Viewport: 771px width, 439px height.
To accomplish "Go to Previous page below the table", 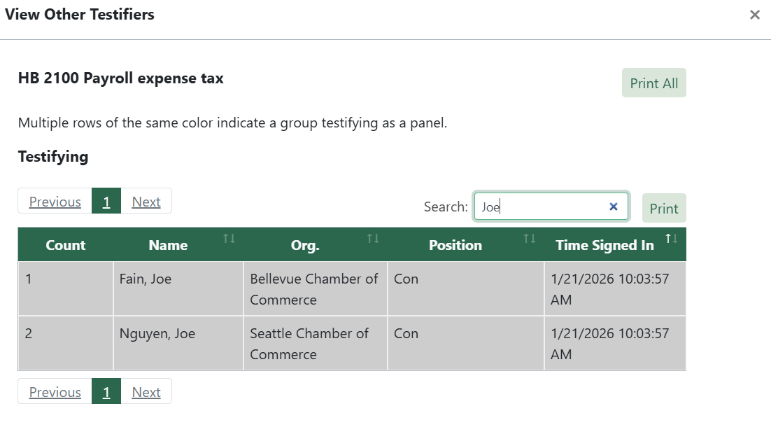I will tap(55, 392).
